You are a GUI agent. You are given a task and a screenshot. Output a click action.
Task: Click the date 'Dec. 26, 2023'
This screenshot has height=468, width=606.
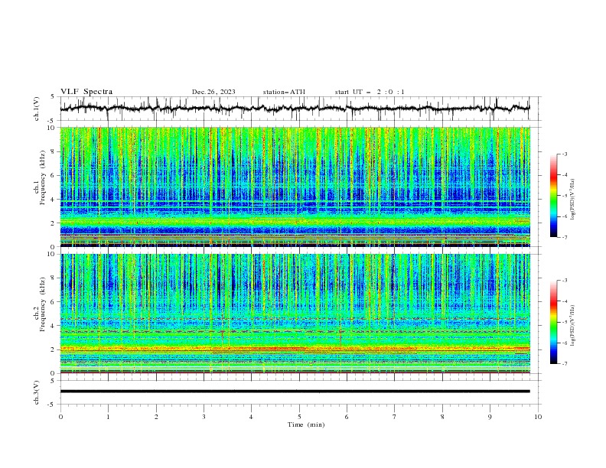tap(213, 92)
